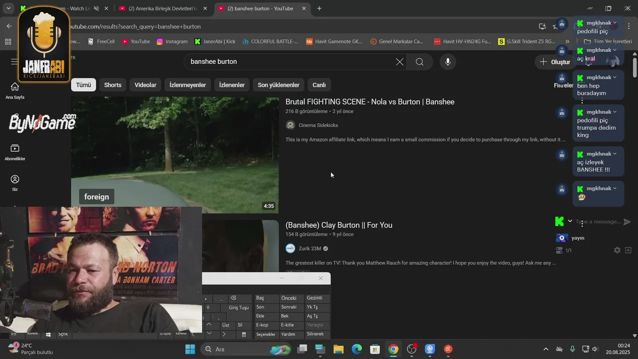Select the İzlenmeyenler filter chip
Viewport: 638px width, 359px height.
(187, 85)
